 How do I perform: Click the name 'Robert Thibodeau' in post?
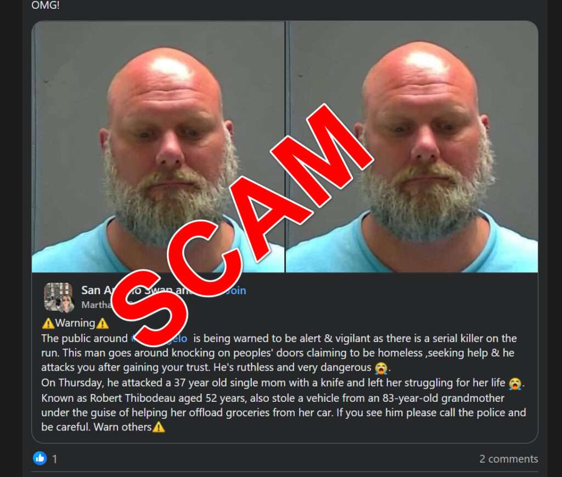(x=132, y=398)
